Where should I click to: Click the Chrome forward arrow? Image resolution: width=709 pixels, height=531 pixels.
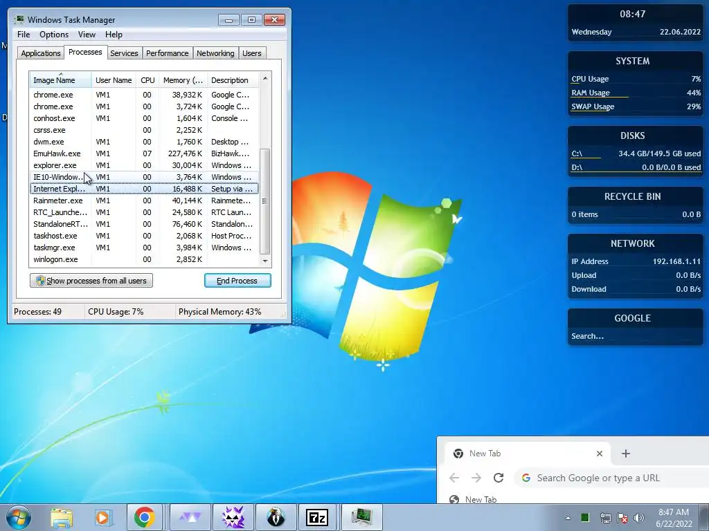476,478
